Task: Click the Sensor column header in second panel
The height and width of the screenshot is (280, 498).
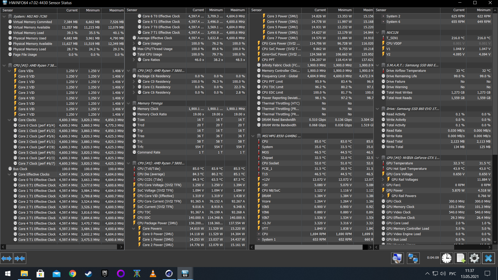Action: (x=156, y=10)
